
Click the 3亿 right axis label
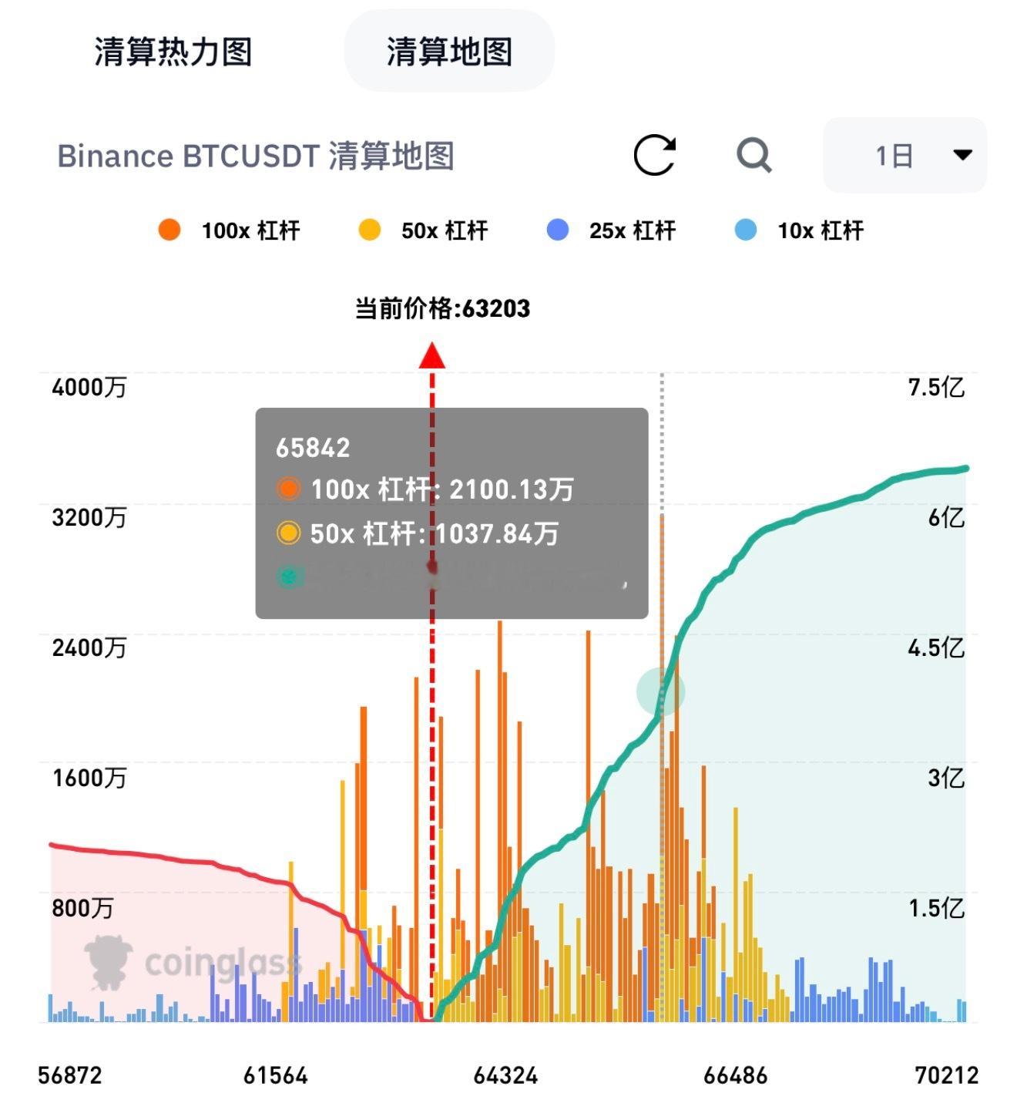(946, 778)
